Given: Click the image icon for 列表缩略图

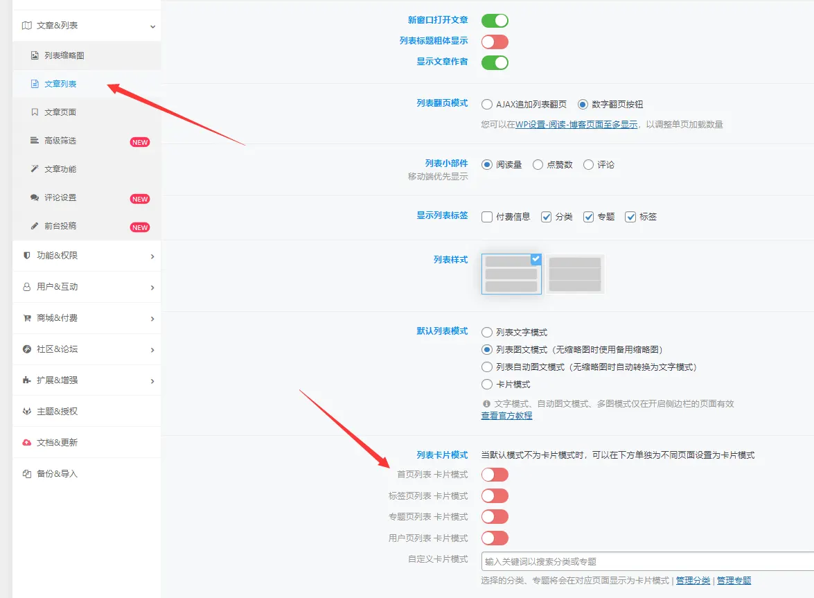Looking at the screenshot, I should tap(35, 55).
